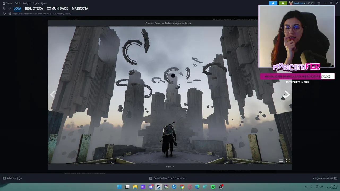
Task: Open fullscreen view of the screenshot
Action: pos(288,160)
